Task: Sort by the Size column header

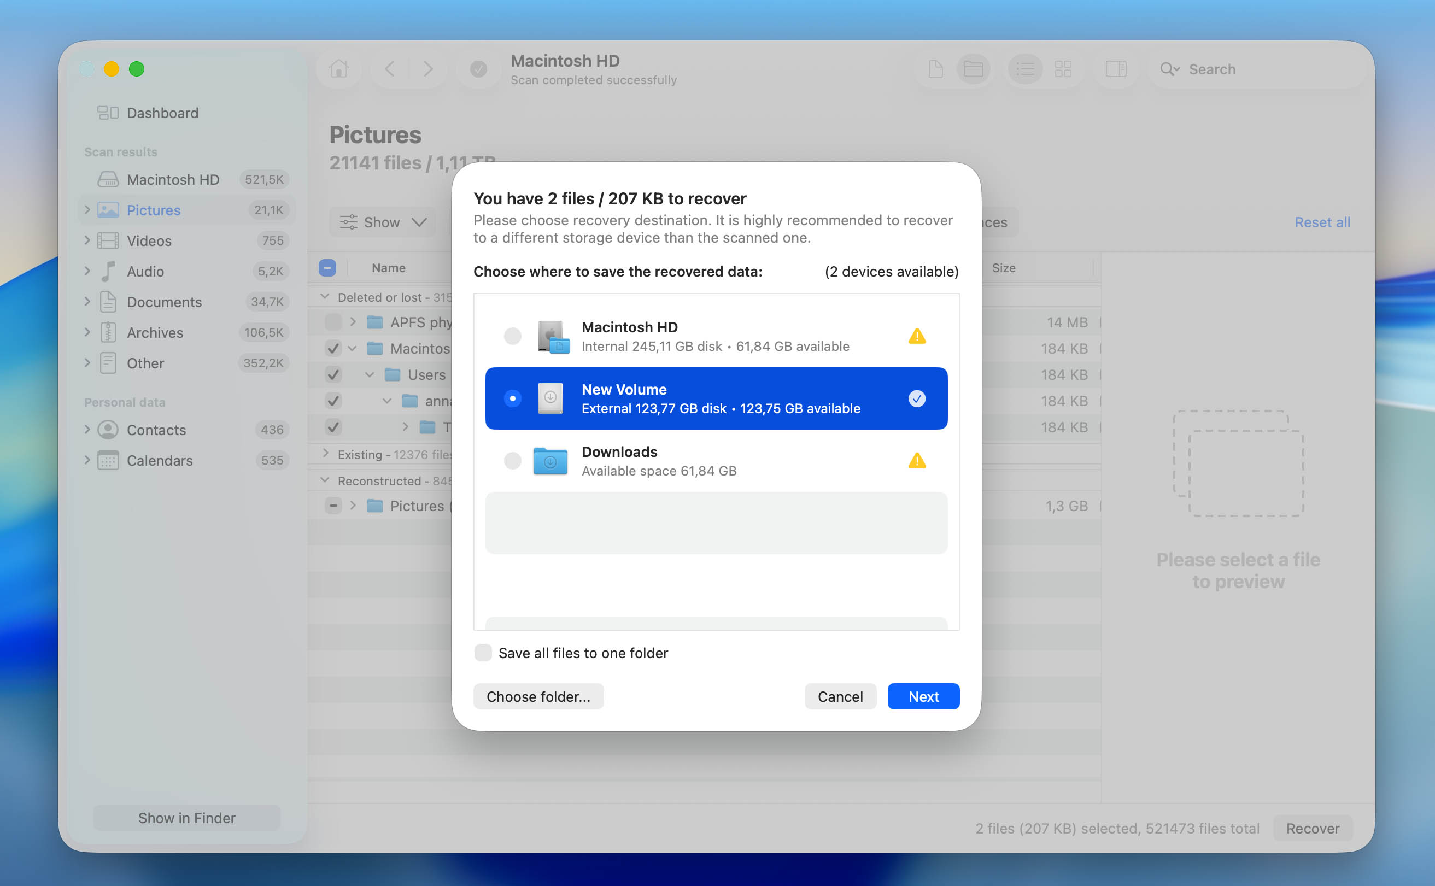Action: pyautogui.click(x=1004, y=268)
